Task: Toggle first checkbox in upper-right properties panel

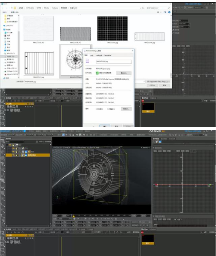Action: pos(173,30)
